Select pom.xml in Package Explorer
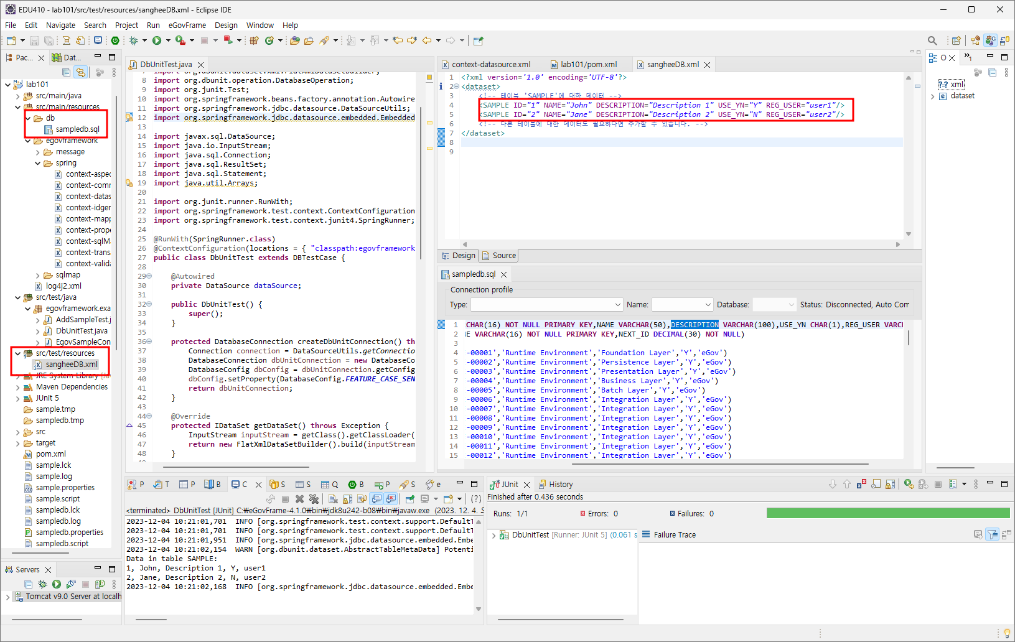The image size is (1015, 642). tap(45, 454)
